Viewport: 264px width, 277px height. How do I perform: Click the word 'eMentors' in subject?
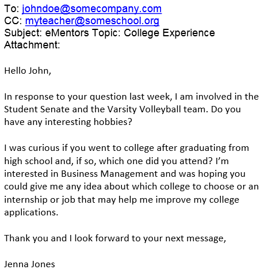(67, 33)
